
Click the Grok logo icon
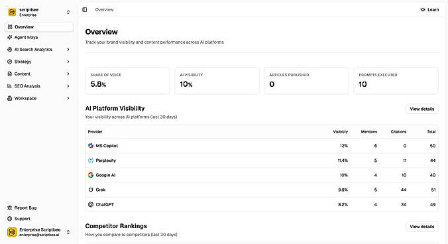tap(91, 190)
